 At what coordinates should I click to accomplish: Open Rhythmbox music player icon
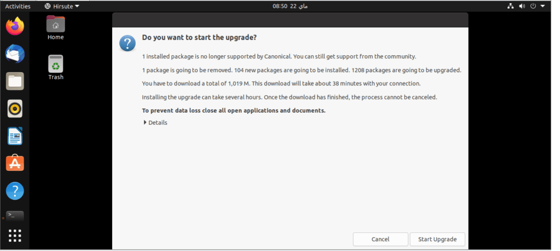pos(15,108)
